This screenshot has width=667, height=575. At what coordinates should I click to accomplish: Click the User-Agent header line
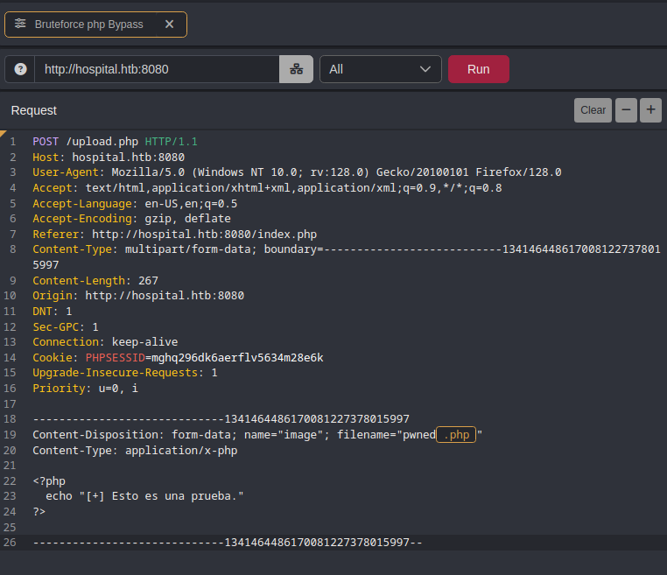coord(297,172)
